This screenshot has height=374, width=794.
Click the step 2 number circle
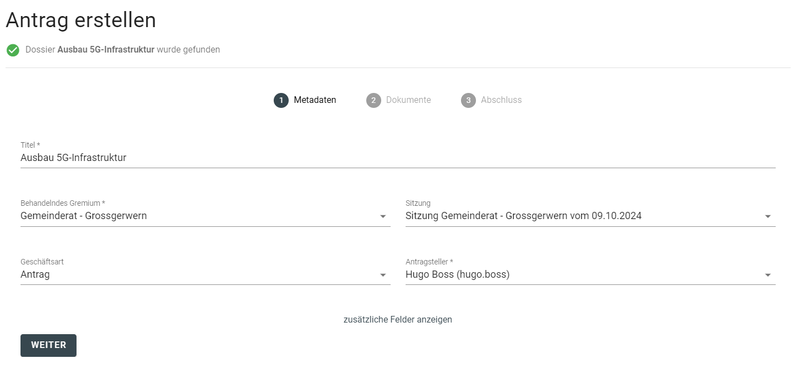coord(373,100)
